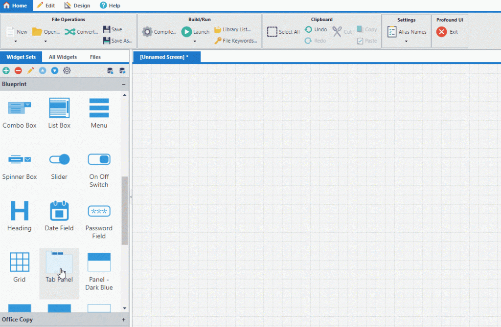Add a widget set with the plus icon

[x=6, y=70]
